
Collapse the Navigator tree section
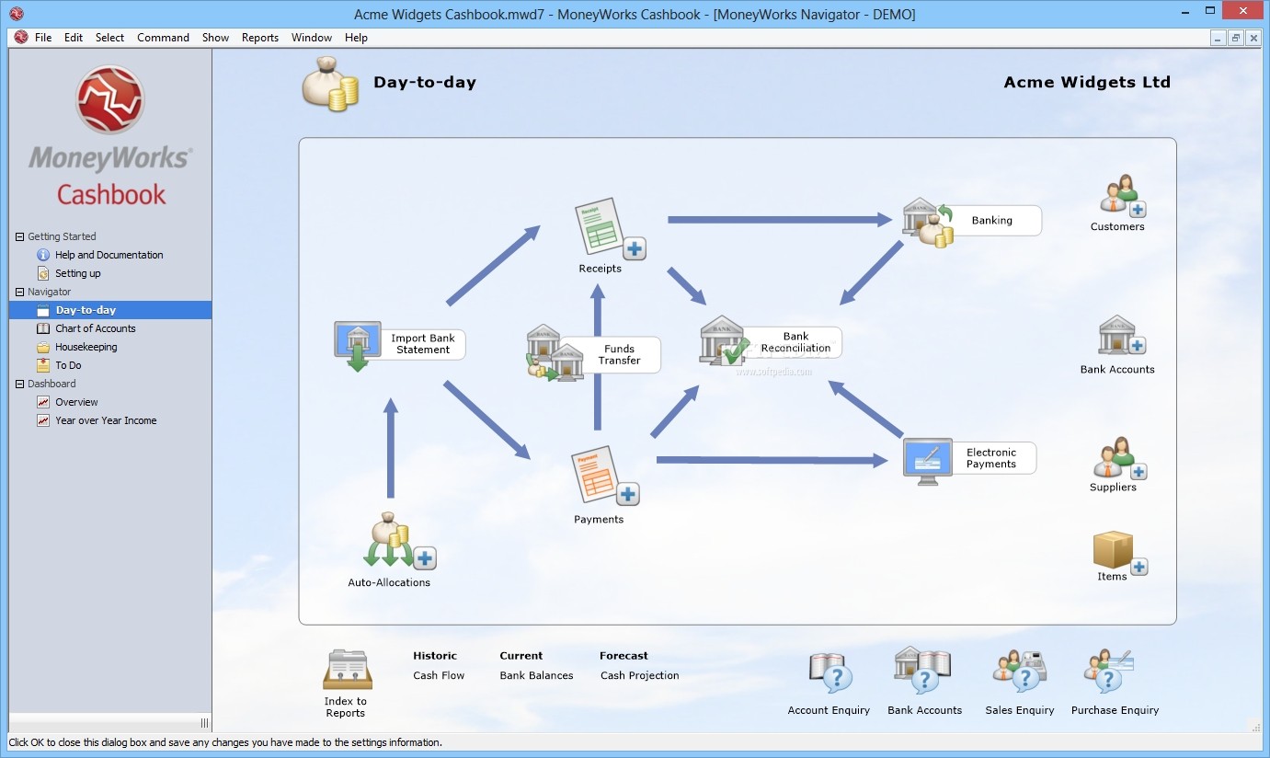pyautogui.click(x=19, y=292)
